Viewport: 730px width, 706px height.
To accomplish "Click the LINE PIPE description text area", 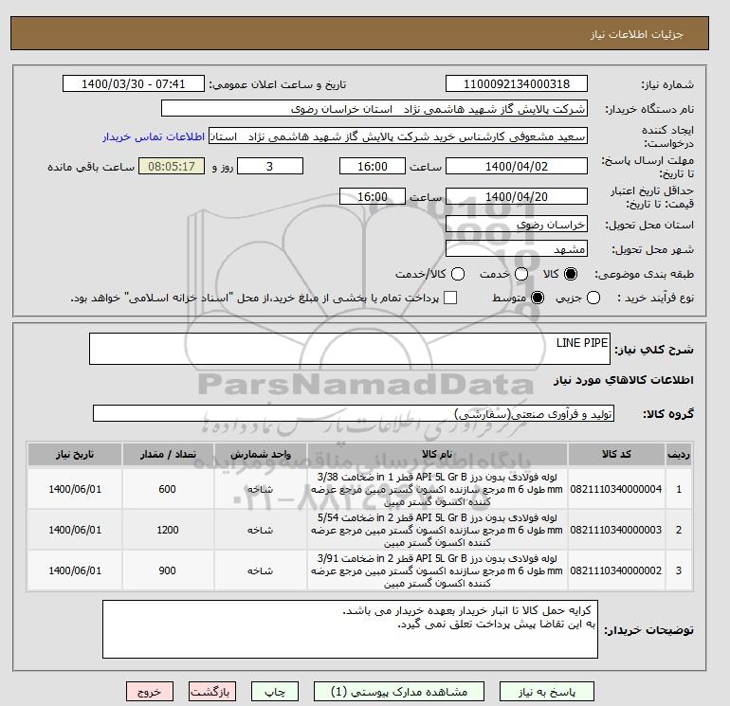I will point(350,349).
